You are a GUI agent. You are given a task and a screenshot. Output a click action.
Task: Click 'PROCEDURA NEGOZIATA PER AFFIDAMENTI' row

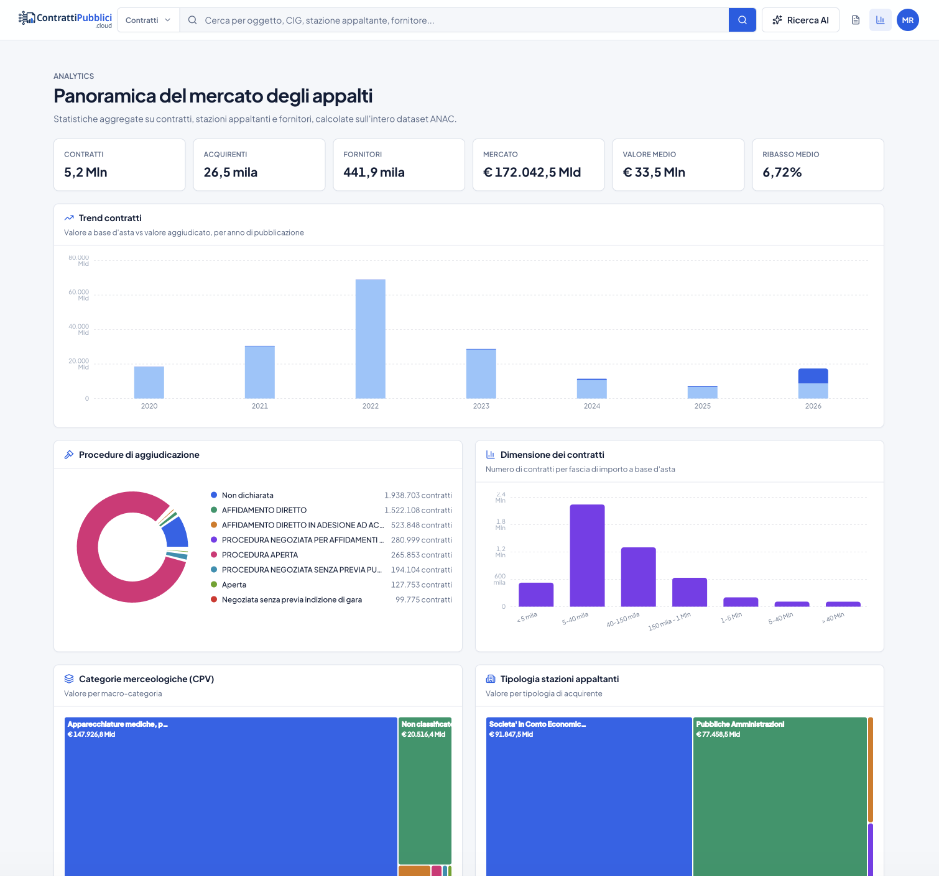pyautogui.click(x=331, y=540)
